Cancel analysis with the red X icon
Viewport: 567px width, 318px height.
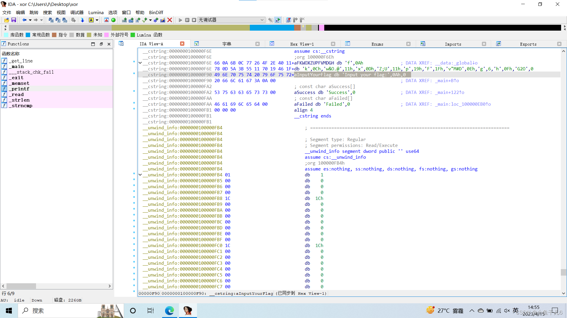click(170, 20)
